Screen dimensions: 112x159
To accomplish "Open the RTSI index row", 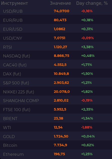I will [x=56, y=47].
